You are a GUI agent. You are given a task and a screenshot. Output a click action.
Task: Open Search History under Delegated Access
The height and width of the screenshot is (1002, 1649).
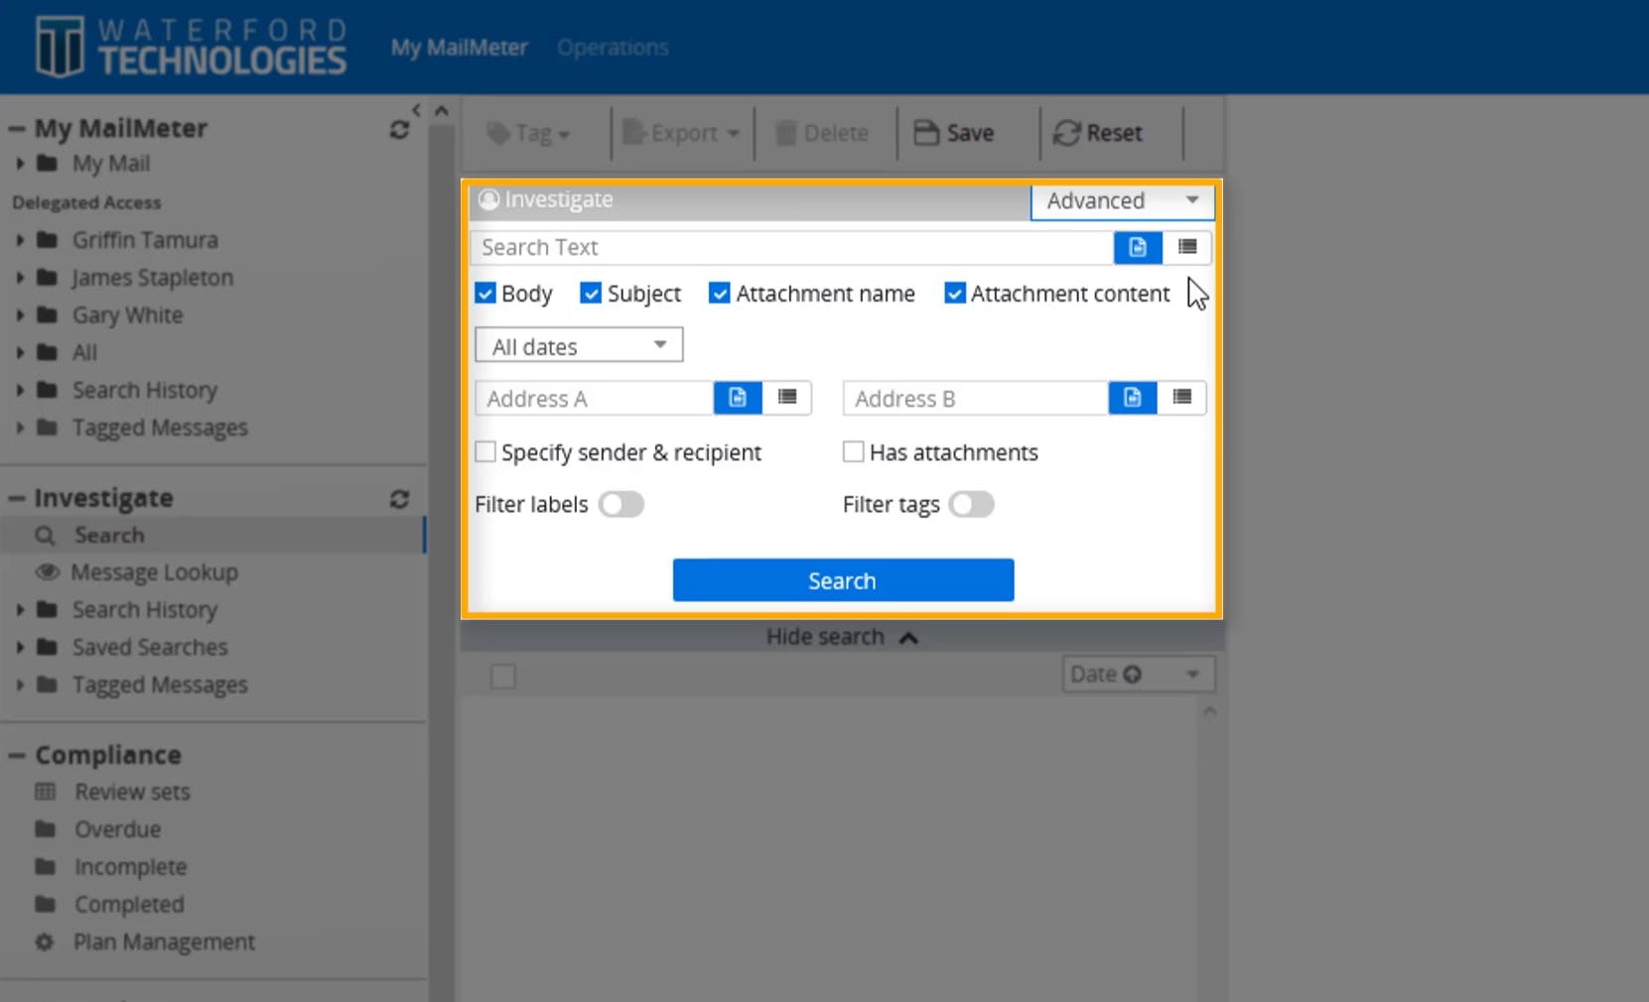click(145, 391)
